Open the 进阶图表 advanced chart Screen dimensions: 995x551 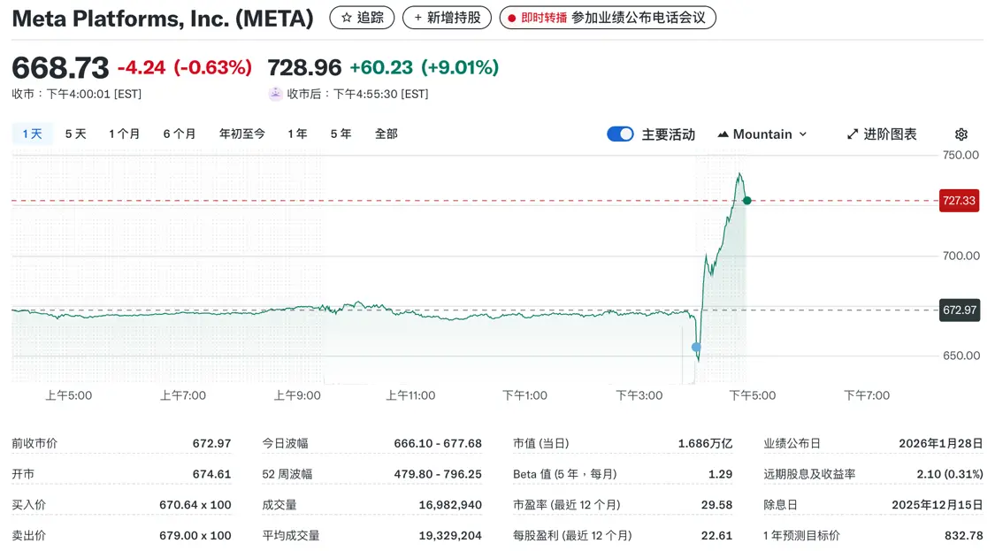[890, 134]
